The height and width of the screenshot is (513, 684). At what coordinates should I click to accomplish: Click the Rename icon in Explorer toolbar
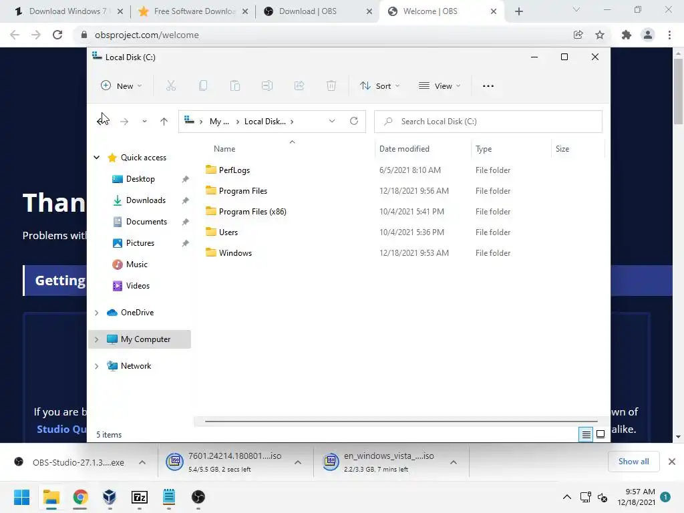pyautogui.click(x=267, y=86)
